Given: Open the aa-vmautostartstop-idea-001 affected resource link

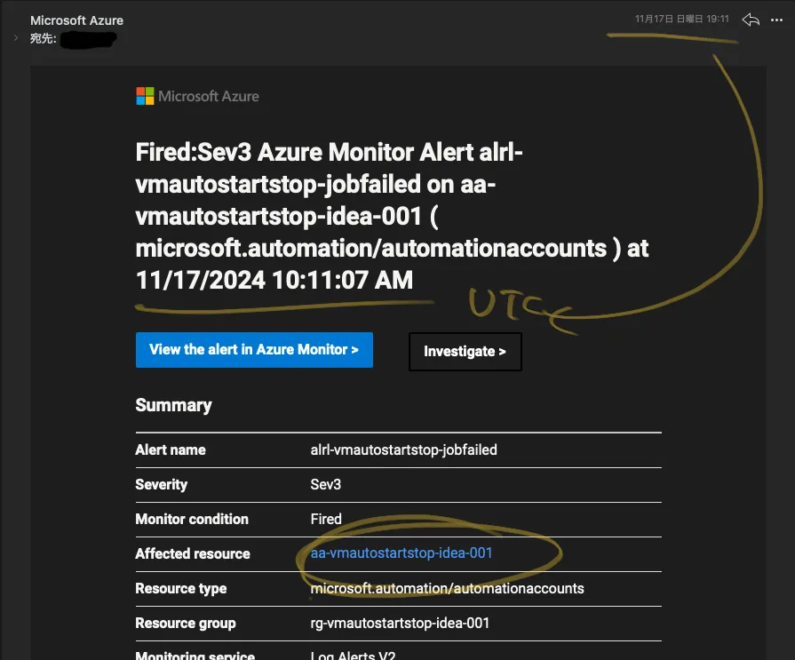Looking at the screenshot, I should (x=401, y=553).
